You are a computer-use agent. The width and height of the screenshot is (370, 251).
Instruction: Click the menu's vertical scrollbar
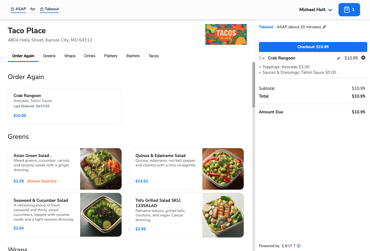click(253, 85)
